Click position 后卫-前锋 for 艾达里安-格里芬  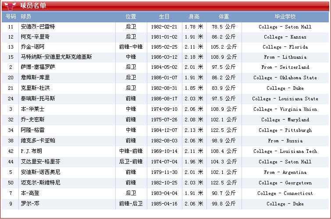[131, 162]
